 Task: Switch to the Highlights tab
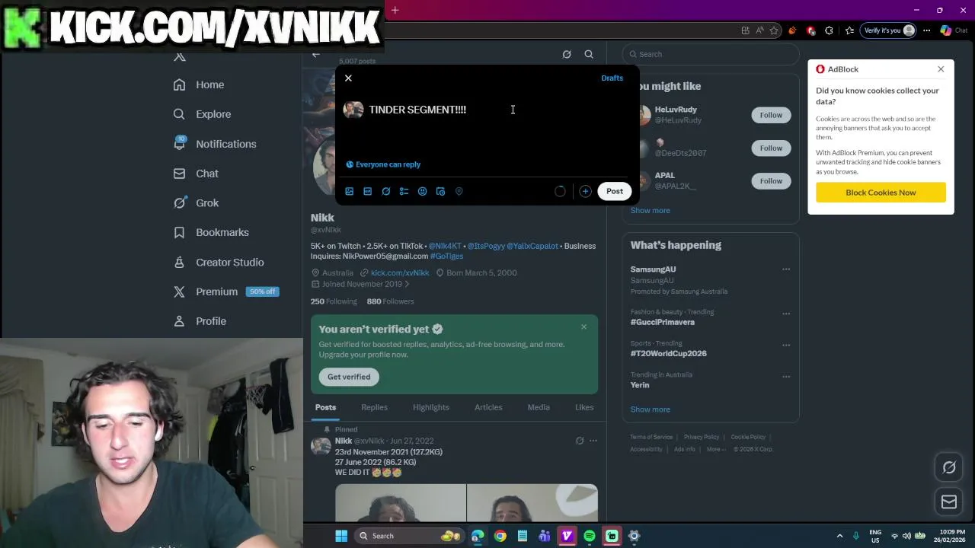click(x=431, y=407)
